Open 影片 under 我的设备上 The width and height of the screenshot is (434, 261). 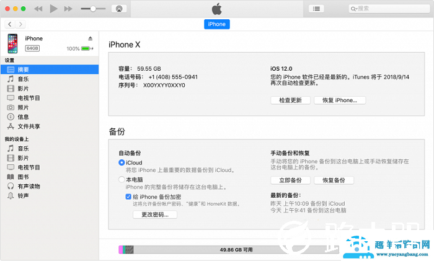coord(50,158)
